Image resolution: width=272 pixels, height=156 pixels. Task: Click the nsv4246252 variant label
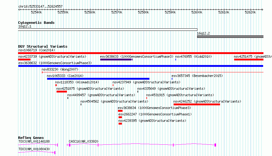coord(207,101)
